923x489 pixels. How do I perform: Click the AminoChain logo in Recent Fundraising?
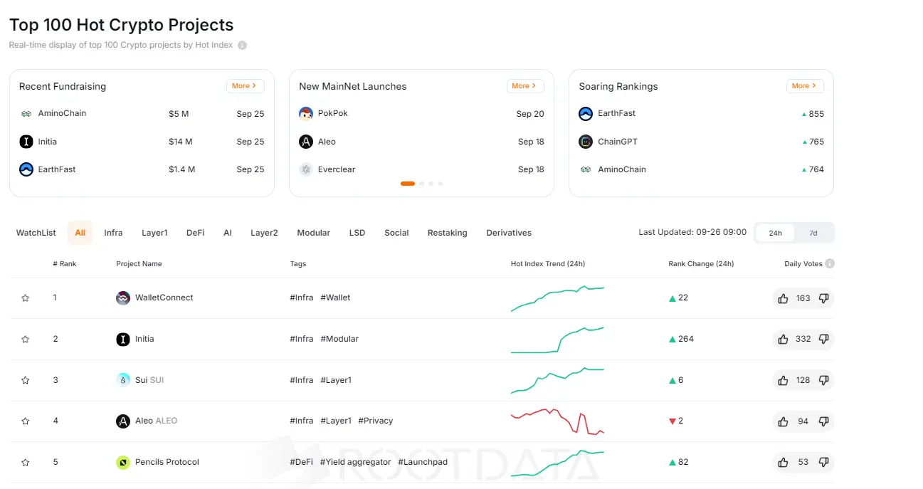click(x=27, y=112)
